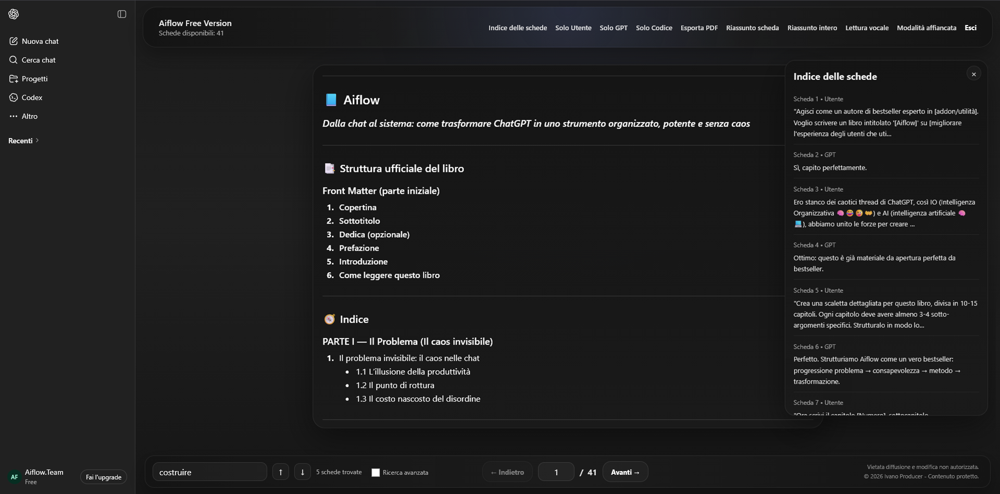Click the 'Copertina' list item

(x=357, y=207)
